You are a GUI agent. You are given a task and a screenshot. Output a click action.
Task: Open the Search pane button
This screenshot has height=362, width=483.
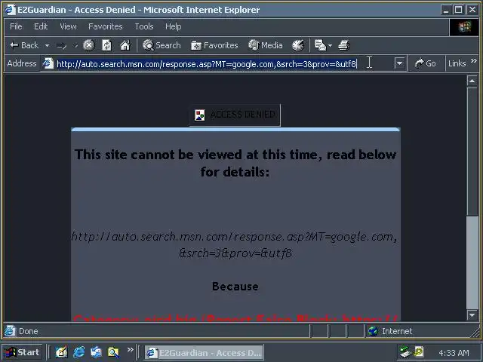tap(162, 45)
